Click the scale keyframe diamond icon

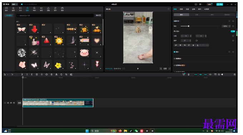click(x=233, y=26)
